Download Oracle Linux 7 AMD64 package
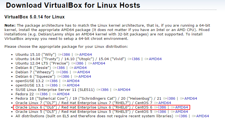Image resolution: width=225 pixels, height=120 pixels. point(165,103)
